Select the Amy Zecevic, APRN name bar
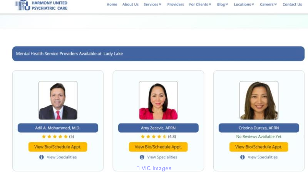Viewport: 308px width, 178px height. [x=158, y=128]
